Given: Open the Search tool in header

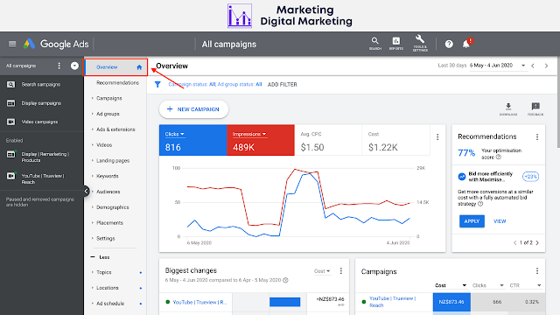Looking at the screenshot, I should (375, 44).
